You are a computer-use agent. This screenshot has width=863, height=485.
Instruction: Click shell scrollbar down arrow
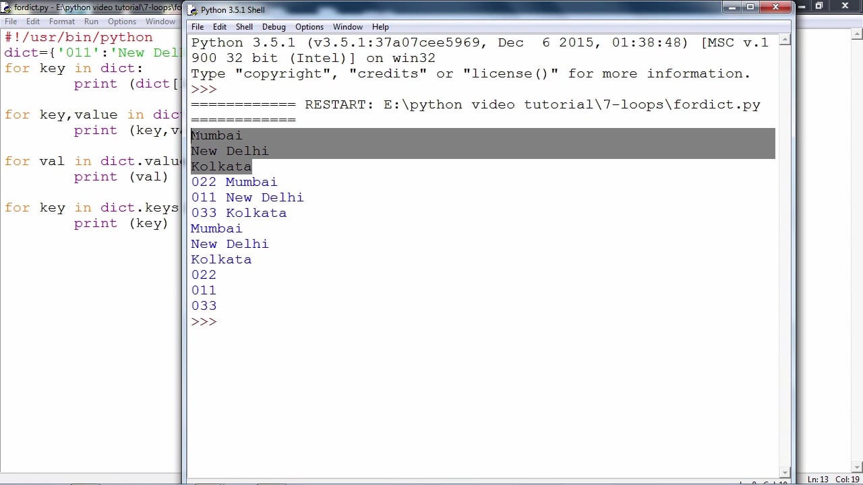click(784, 472)
